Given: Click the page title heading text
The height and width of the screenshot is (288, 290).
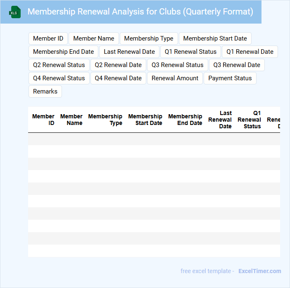Looking at the screenshot, I should (140, 12).
